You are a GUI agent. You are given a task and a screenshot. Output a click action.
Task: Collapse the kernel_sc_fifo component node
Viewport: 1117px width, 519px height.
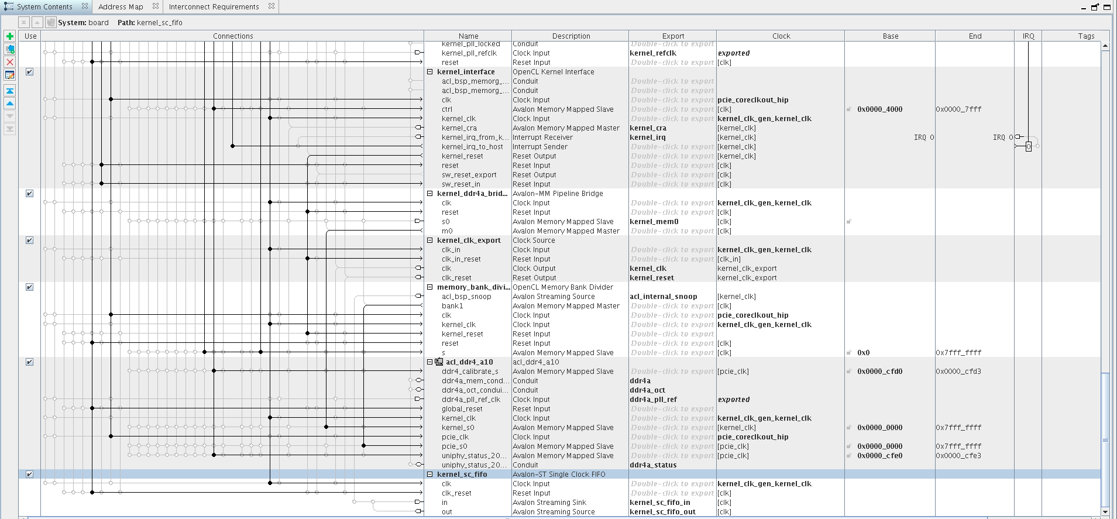click(430, 475)
